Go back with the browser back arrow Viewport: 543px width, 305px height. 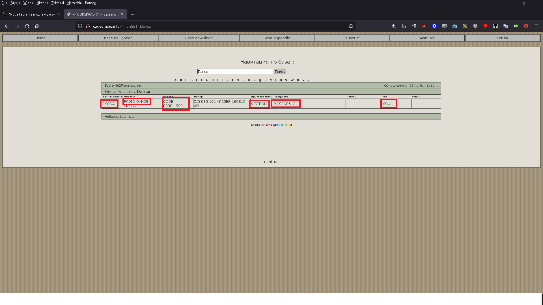[7, 26]
